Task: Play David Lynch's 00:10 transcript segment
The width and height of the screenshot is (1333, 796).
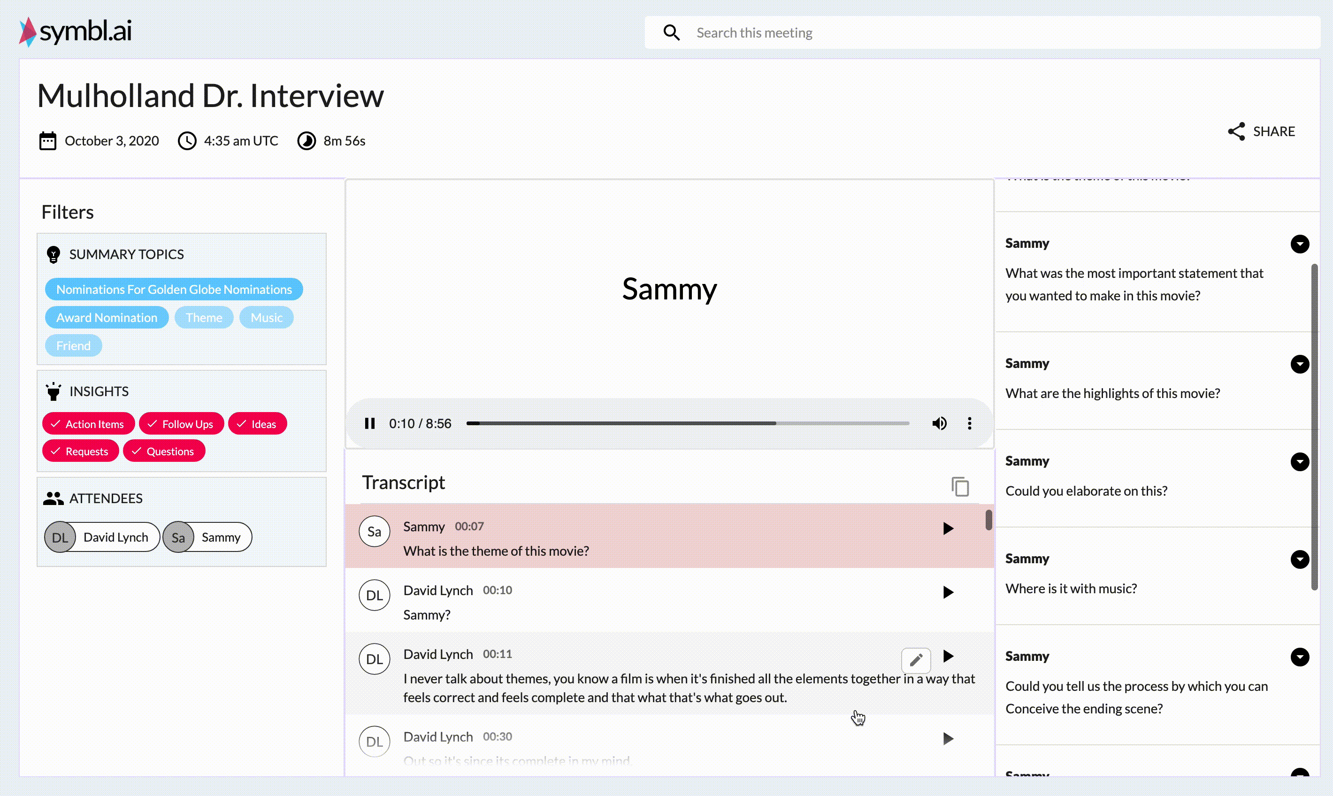Action: [x=948, y=592]
